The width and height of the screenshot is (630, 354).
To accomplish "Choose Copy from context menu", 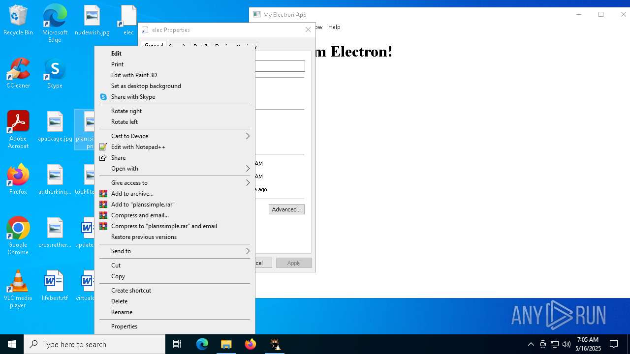I will point(175,276).
